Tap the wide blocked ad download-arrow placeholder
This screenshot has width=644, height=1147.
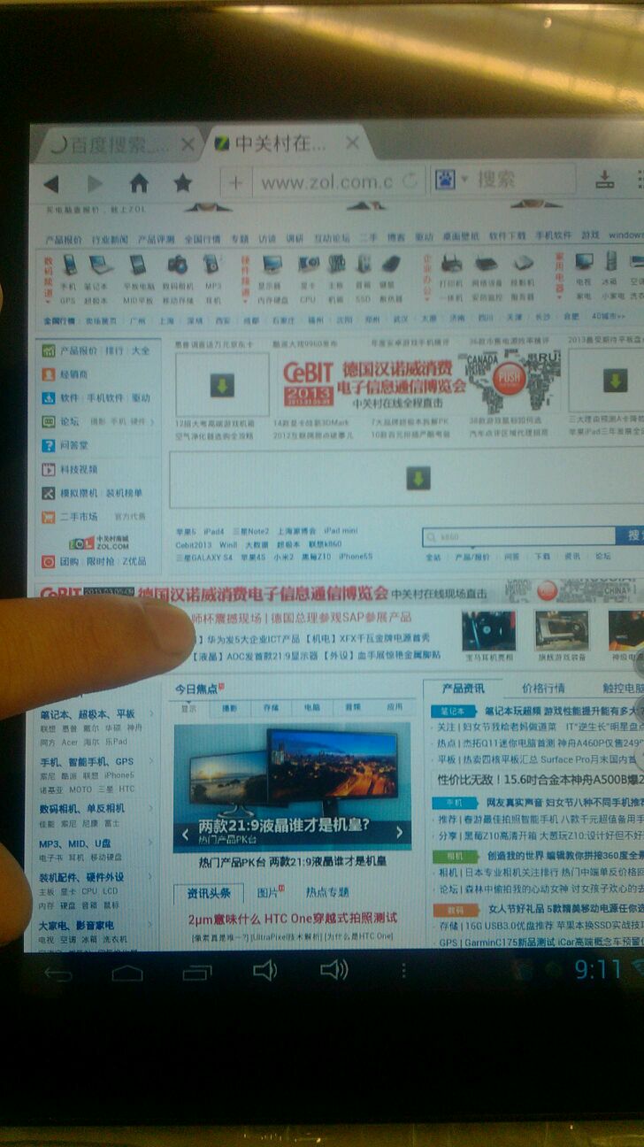point(417,479)
